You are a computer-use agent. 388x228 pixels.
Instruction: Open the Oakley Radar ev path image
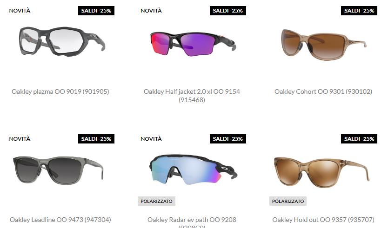[x=193, y=169]
